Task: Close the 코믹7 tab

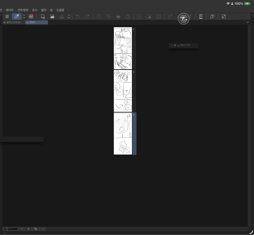Action: coord(27,23)
